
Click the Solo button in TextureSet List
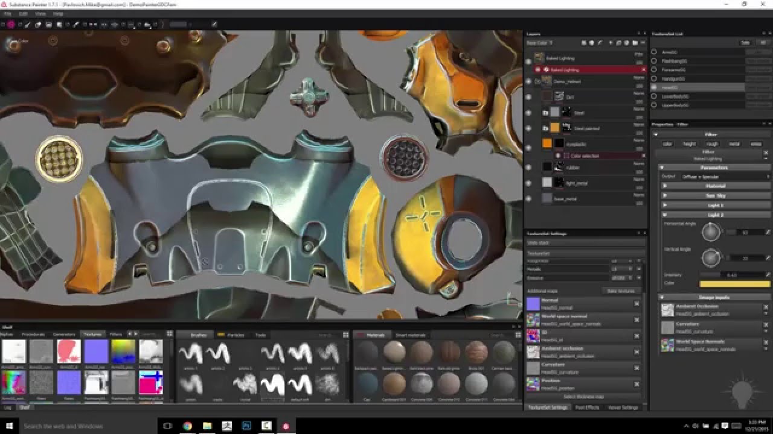pos(745,43)
